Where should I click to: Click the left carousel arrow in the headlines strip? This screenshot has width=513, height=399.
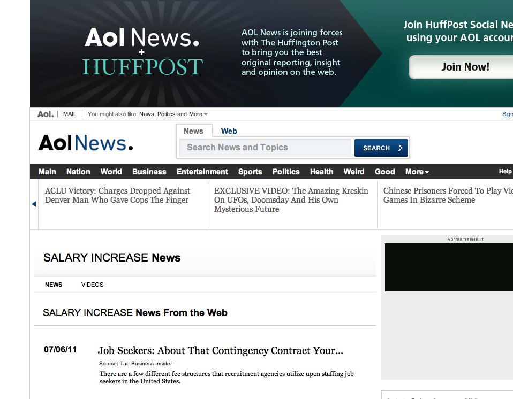(x=34, y=204)
